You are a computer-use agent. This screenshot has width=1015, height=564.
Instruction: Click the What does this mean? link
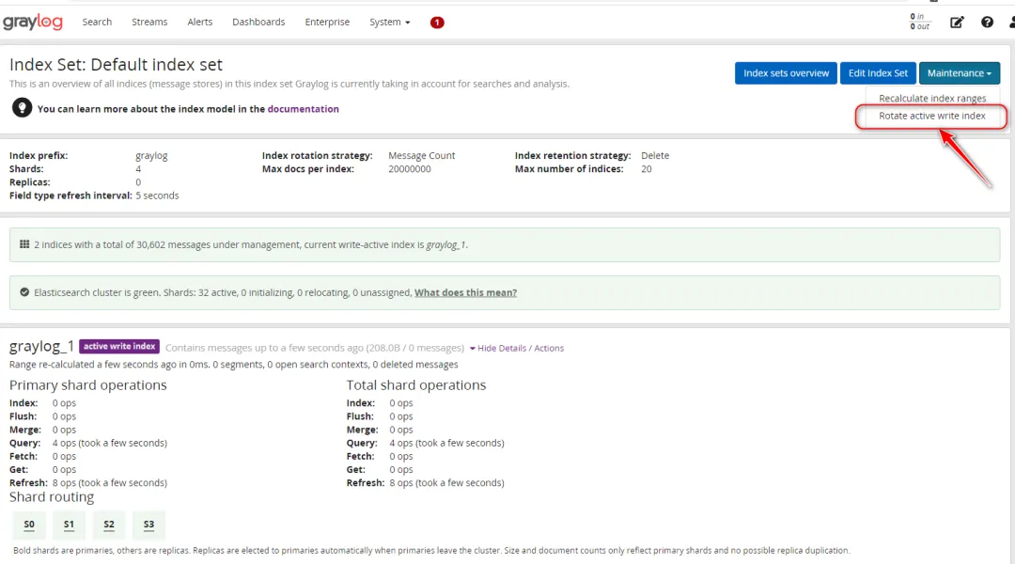[x=465, y=292]
